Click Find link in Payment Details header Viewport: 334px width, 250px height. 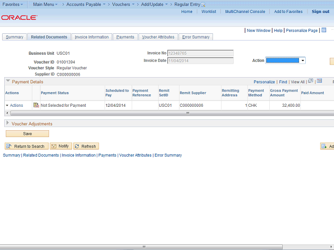(283, 82)
